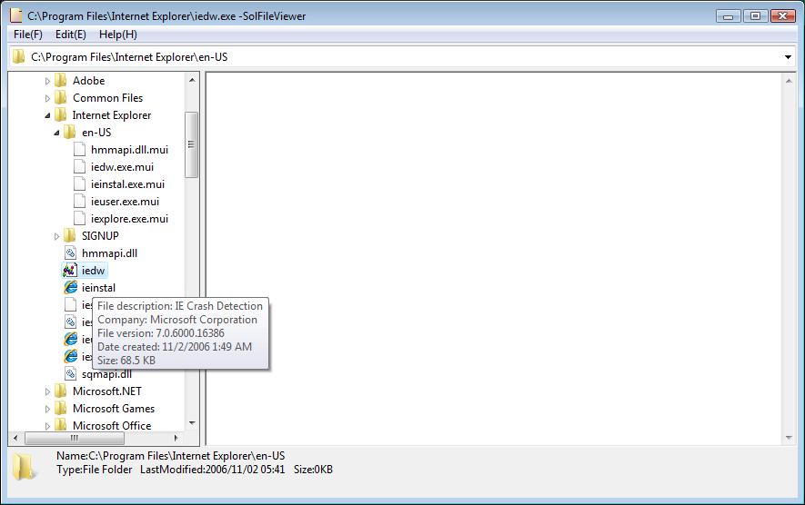The height and width of the screenshot is (505, 805).
Task: Select iedw.exe.mui in the tree
Action: coord(122,166)
